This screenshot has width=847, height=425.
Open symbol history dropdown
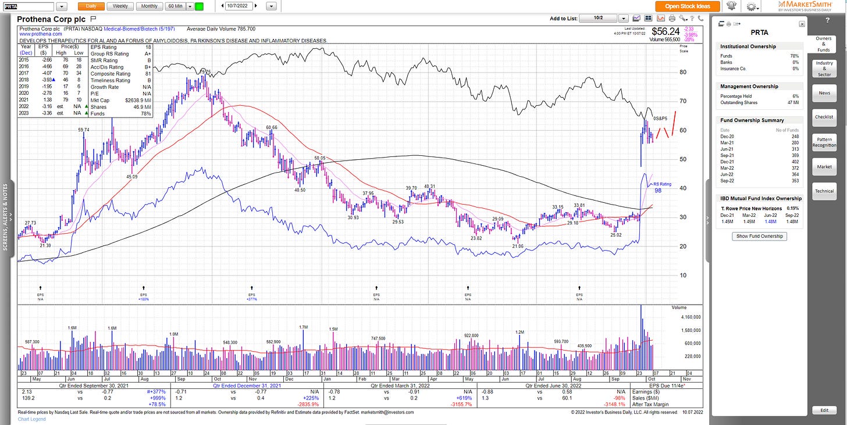(62, 6)
